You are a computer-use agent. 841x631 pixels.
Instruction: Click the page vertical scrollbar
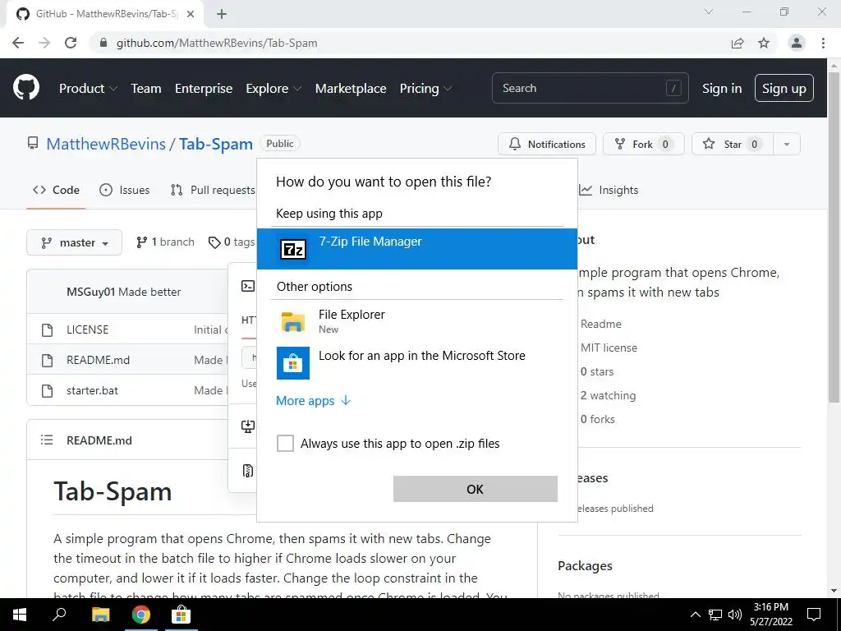834,236
